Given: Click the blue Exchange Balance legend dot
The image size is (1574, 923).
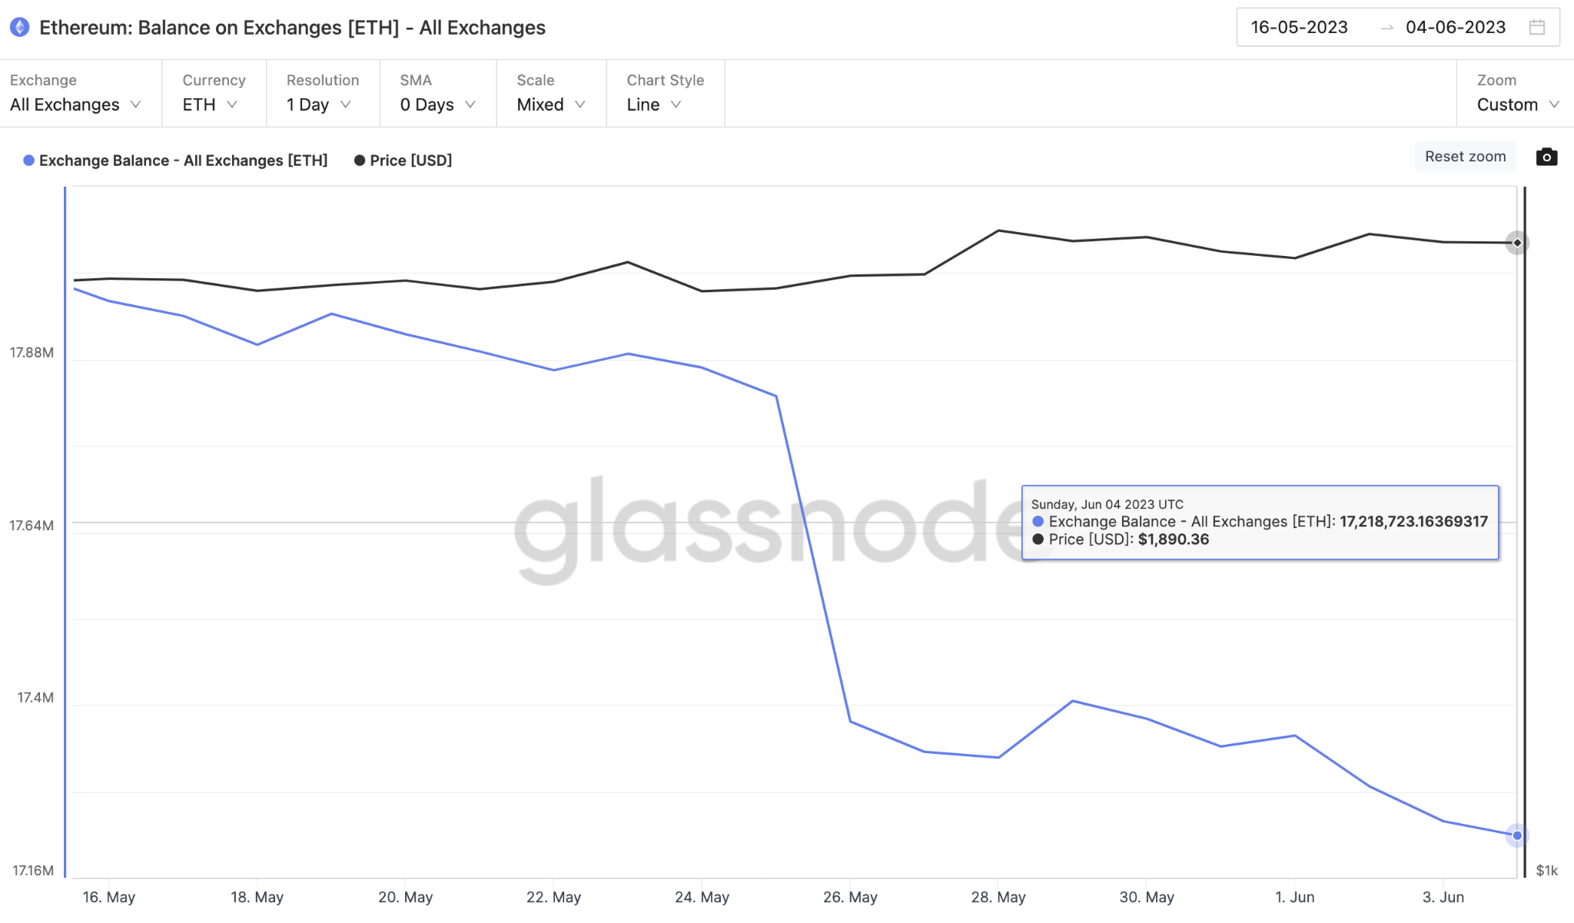Looking at the screenshot, I should point(28,161).
